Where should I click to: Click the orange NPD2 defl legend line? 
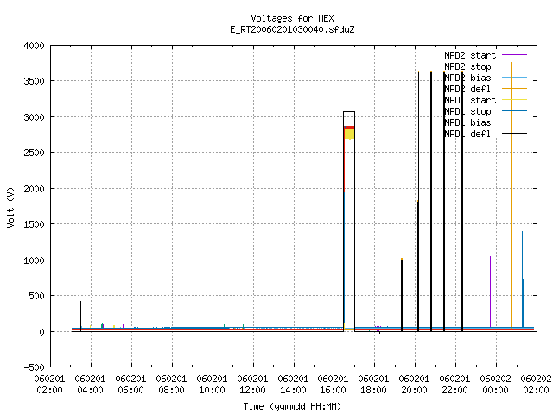click(514, 89)
